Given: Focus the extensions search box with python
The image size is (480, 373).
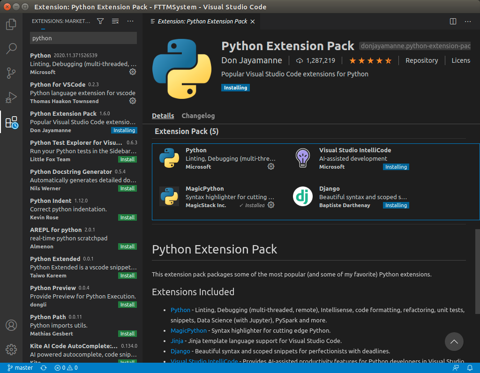Looking at the screenshot, I should point(83,38).
